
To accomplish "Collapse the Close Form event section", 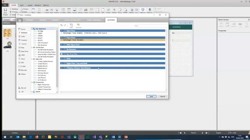I will point(62,38).
